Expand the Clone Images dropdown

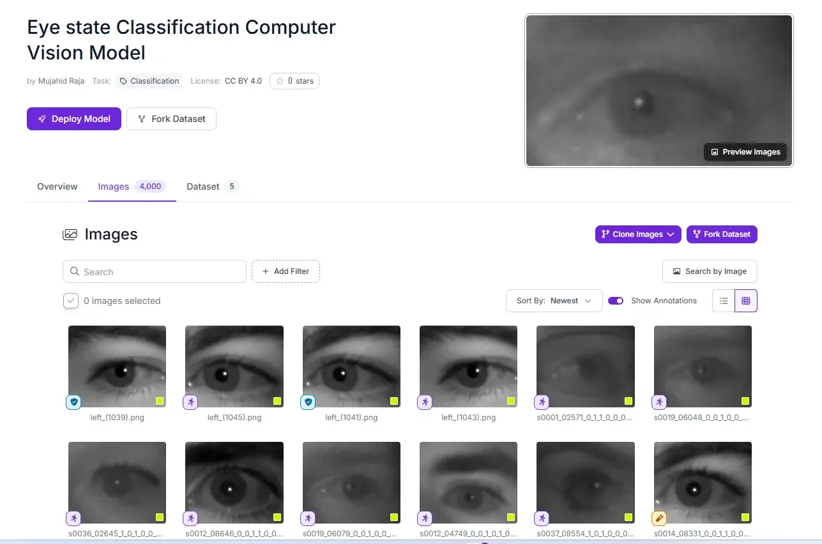pos(638,234)
